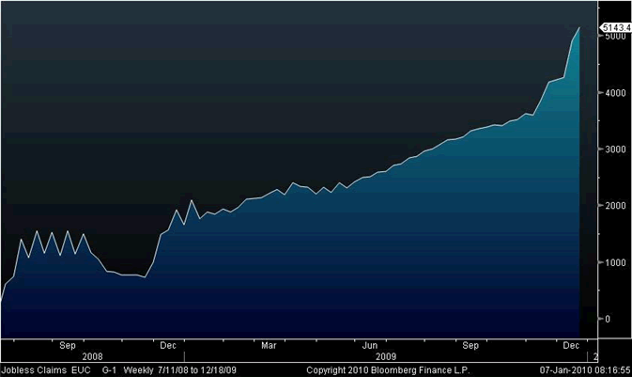The width and height of the screenshot is (632, 377).
Task: Select the Sep 2008 month label
Action: click(x=68, y=346)
